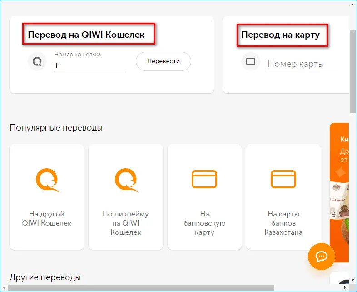Click the vertical scrollbar down arrow

point(352,279)
